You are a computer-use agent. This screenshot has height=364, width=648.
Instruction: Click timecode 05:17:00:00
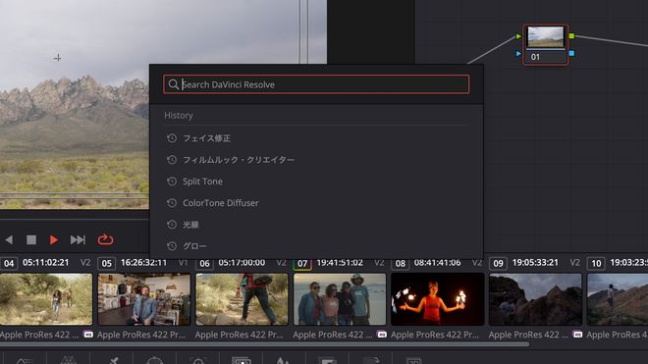pyautogui.click(x=242, y=263)
